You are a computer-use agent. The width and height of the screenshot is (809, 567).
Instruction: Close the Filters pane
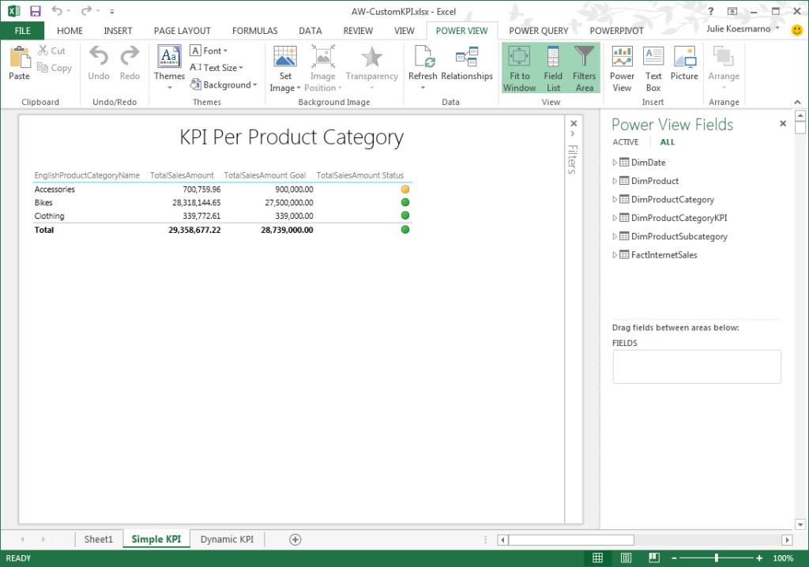click(574, 123)
